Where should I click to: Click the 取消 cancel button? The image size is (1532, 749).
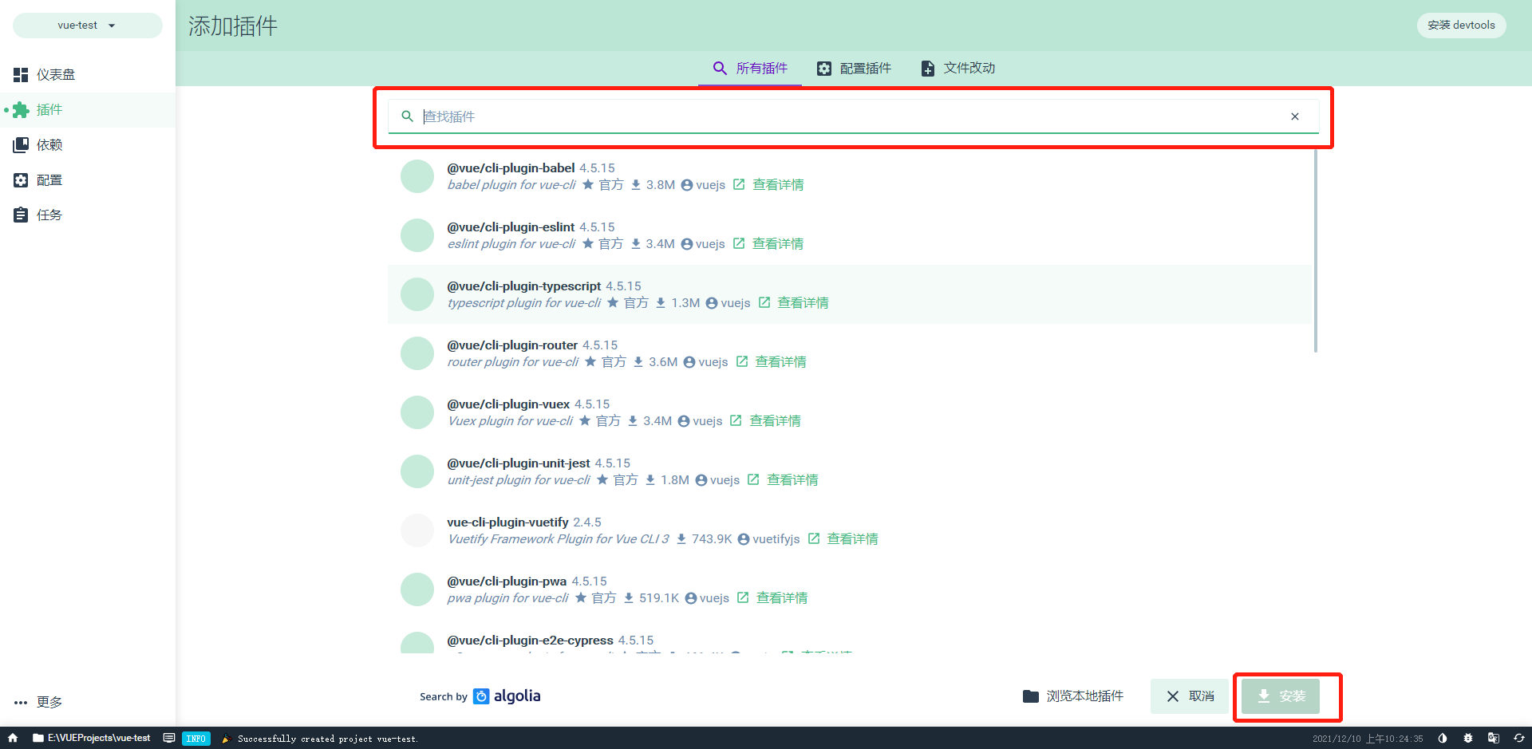pyautogui.click(x=1190, y=696)
